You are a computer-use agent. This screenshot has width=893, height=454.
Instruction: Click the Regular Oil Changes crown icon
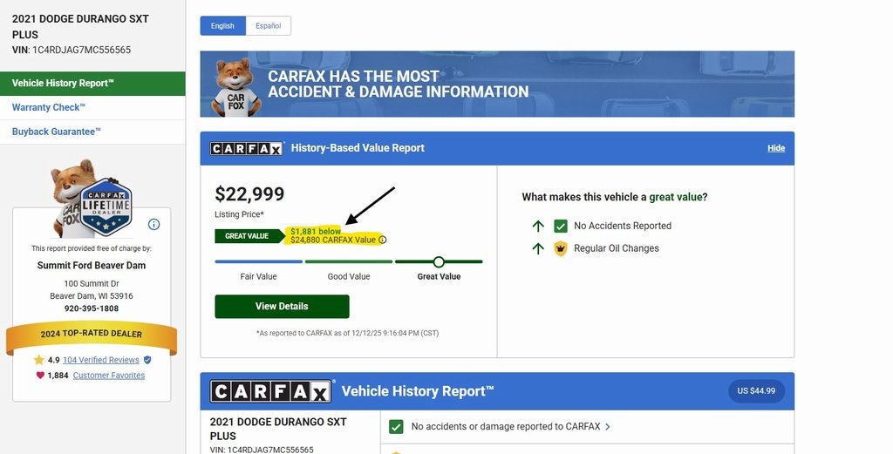coord(561,248)
